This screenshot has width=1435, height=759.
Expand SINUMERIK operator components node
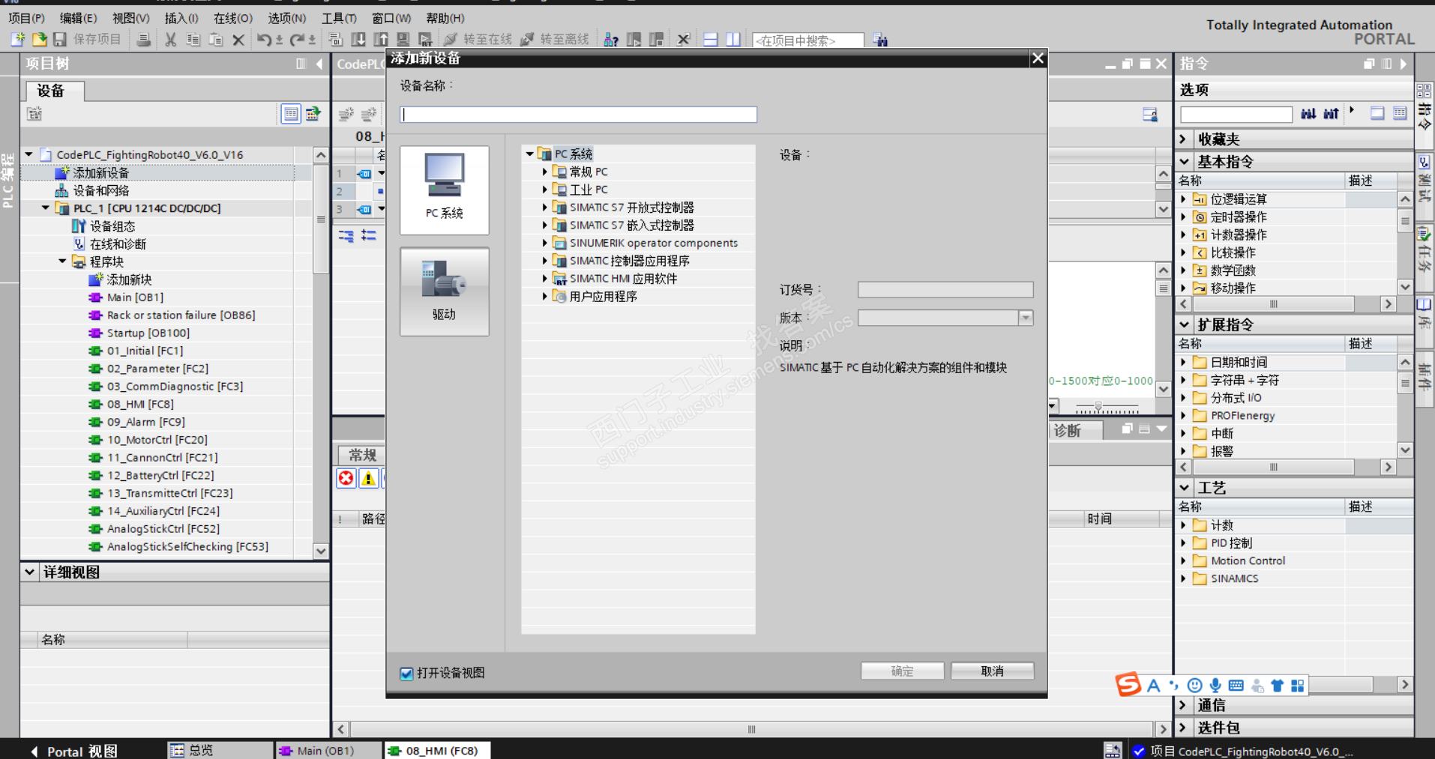[x=545, y=243]
